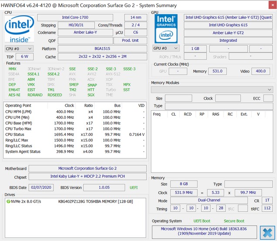
Task: Click the Intel Kaby Lake-Y chipset field
Action: 88,176
